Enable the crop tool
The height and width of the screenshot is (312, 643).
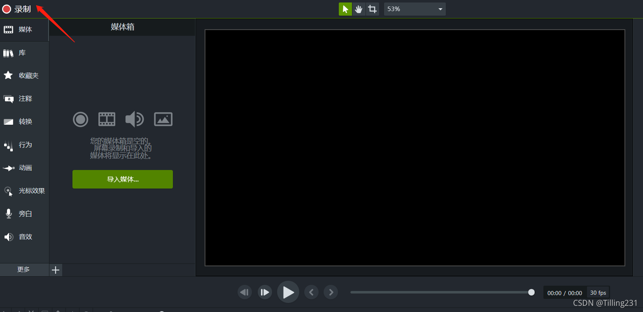point(373,9)
